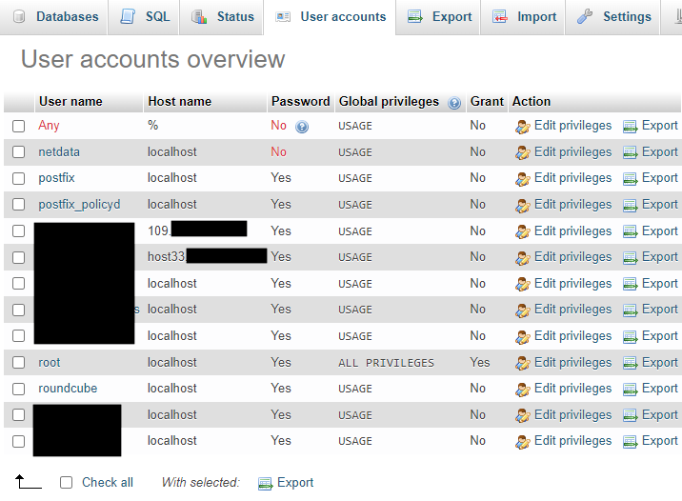This screenshot has width=682, height=501.
Task: Open the Any user link
Action: point(49,126)
